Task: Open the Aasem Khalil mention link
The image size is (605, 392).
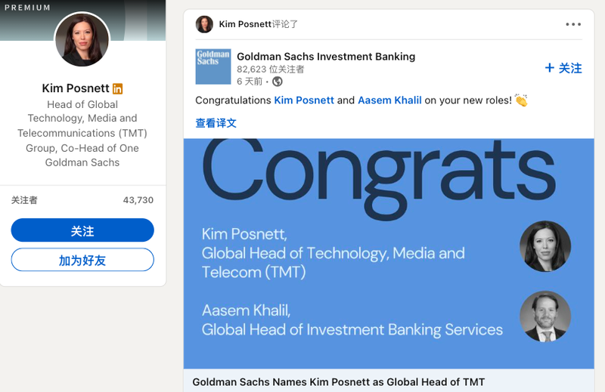Action: 389,100
